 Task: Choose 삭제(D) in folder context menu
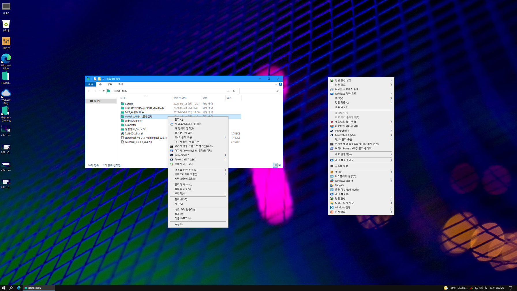tap(198, 214)
